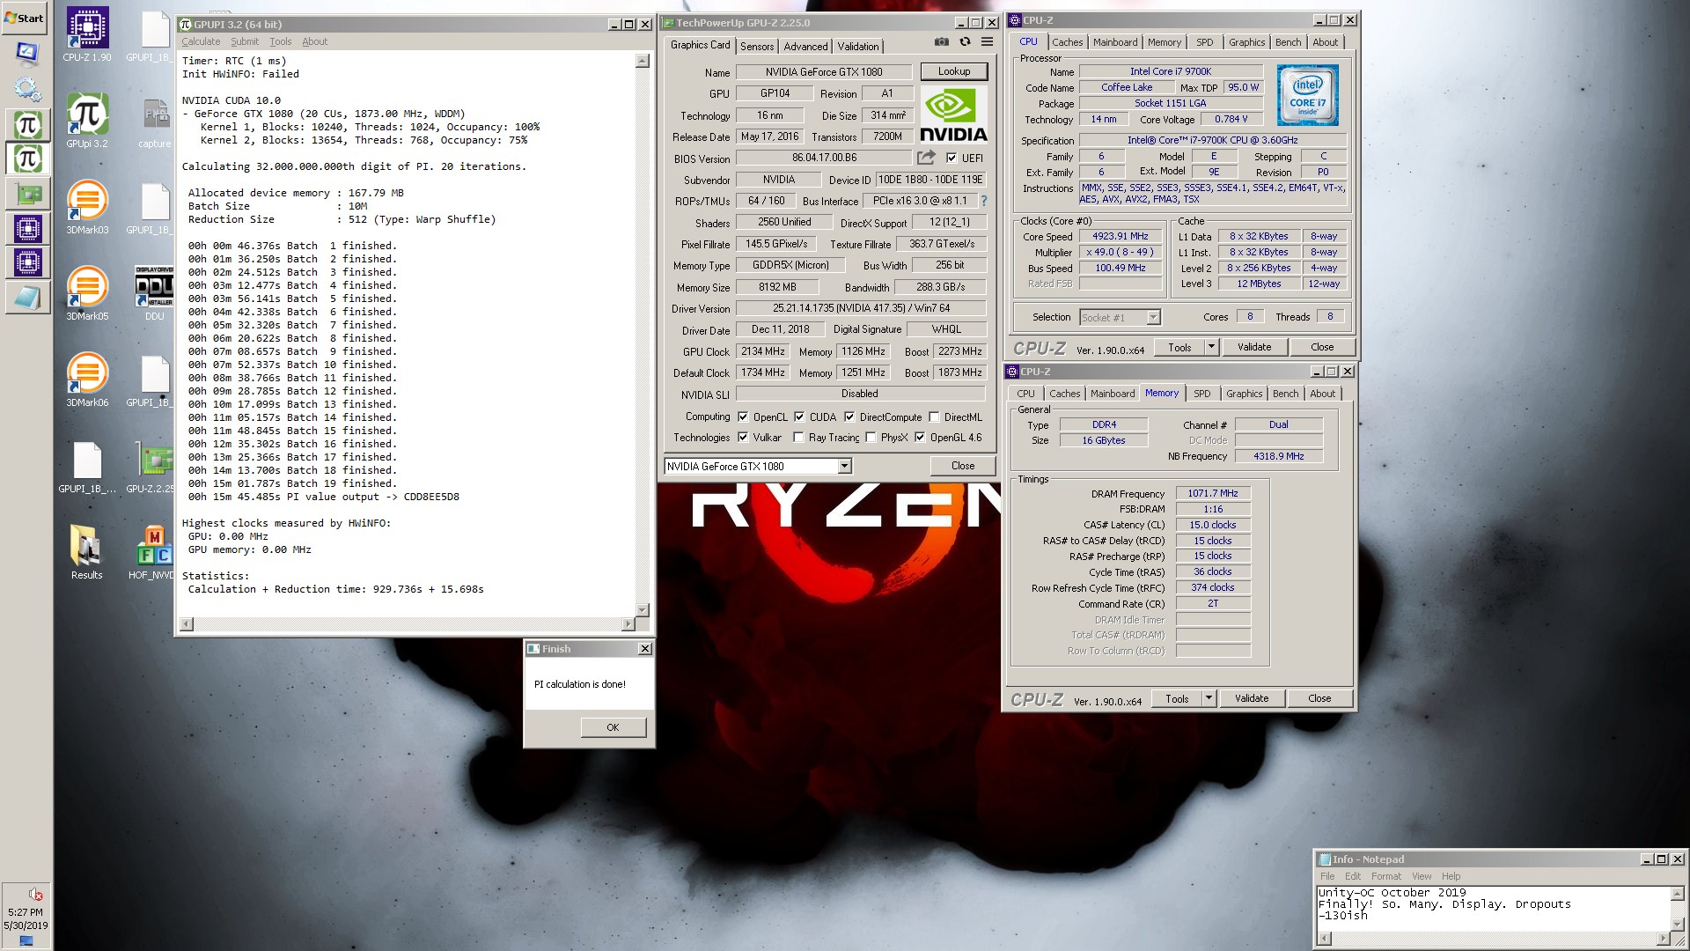Toggle the DirectCompute checkbox
The height and width of the screenshot is (951, 1690).
pyautogui.click(x=849, y=417)
